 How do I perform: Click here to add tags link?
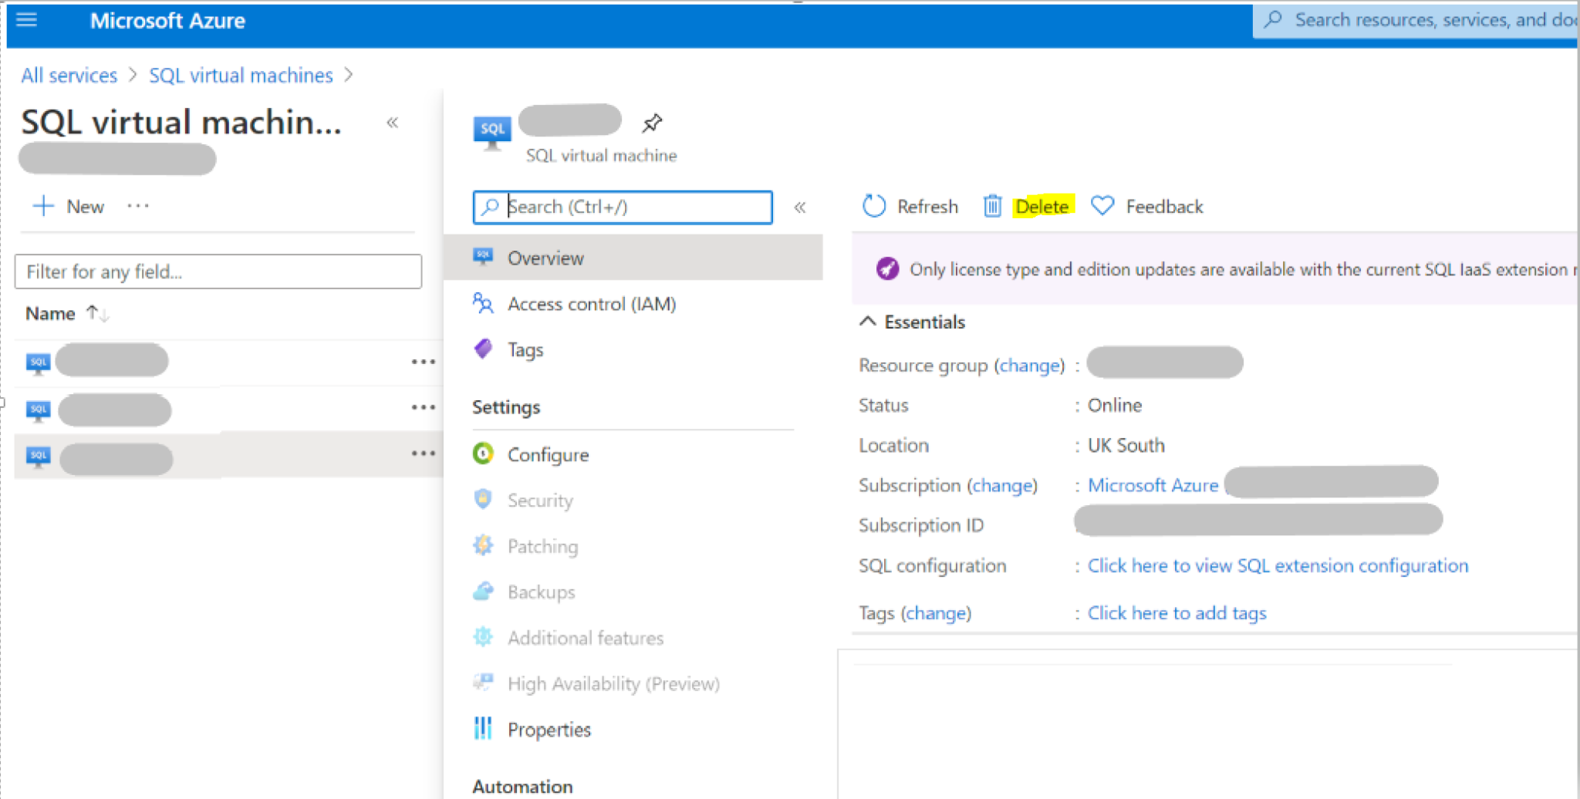point(1177,613)
